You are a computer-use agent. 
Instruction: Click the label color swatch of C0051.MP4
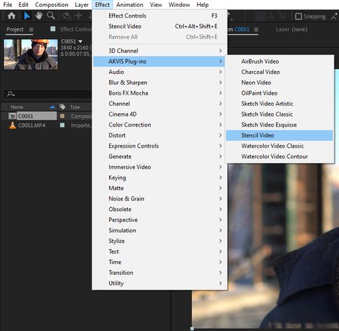pyautogui.click(x=62, y=125)
